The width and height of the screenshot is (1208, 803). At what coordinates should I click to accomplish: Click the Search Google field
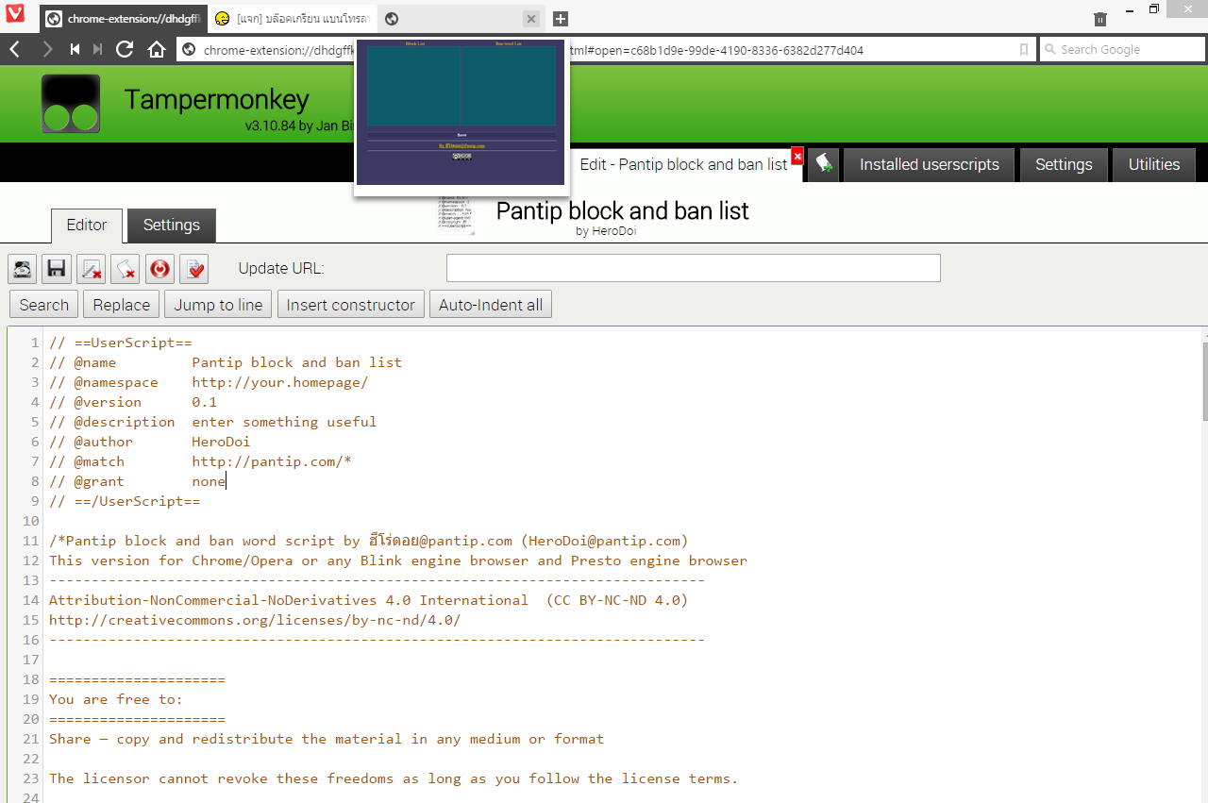(x=1120, y=50)
